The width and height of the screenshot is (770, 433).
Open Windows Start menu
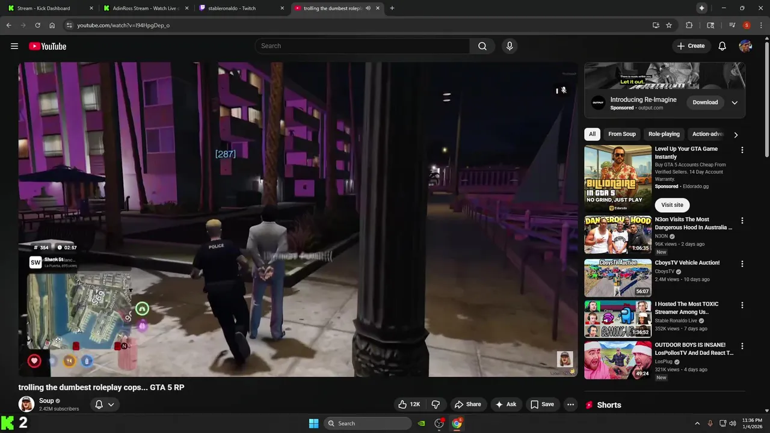313,423
